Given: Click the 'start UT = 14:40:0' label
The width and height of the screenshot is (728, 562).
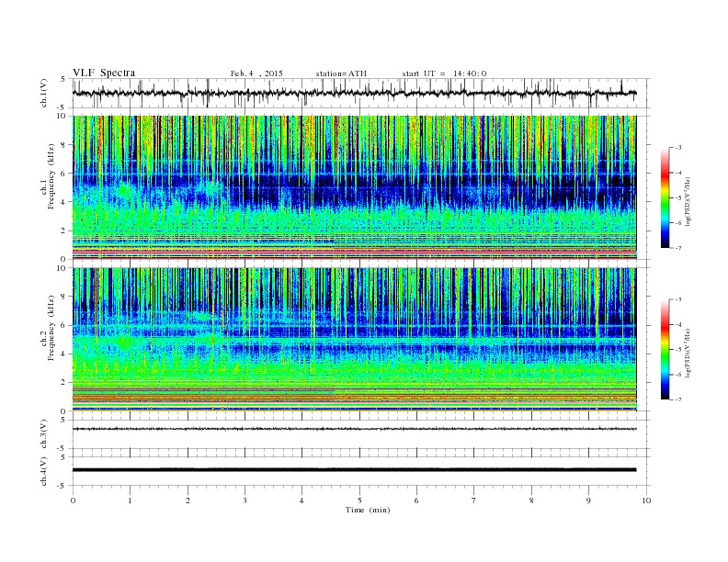Looking at the screenshot, I should [x=444, y=73].
